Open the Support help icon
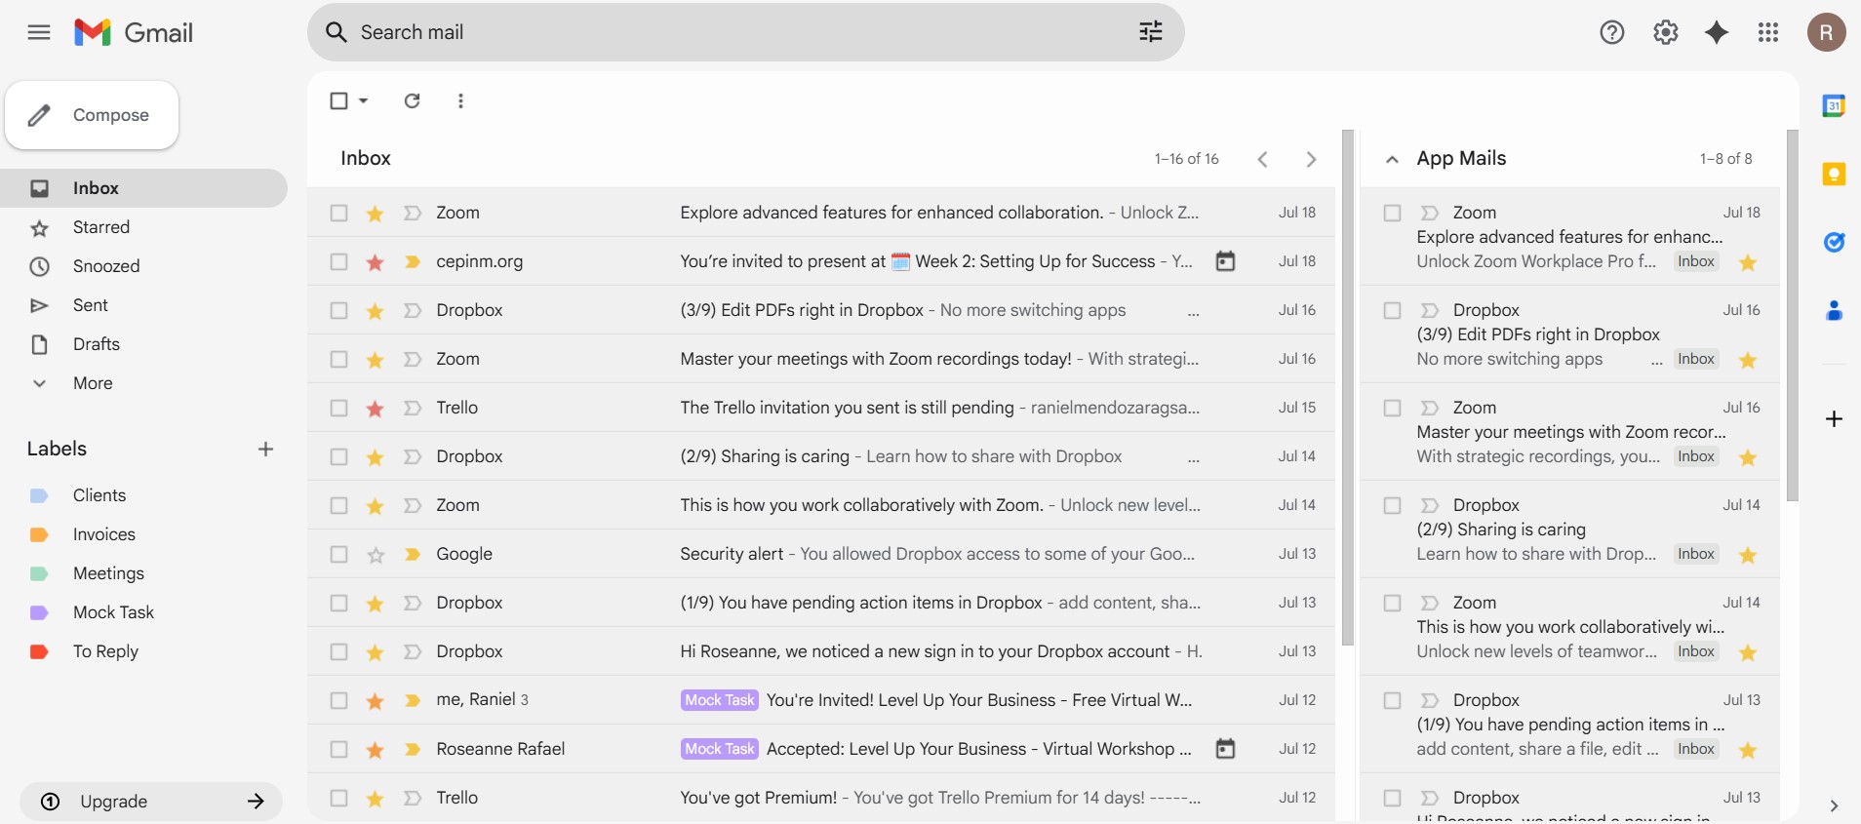This screenshot has width=1861, height=824. point(1612,32)
